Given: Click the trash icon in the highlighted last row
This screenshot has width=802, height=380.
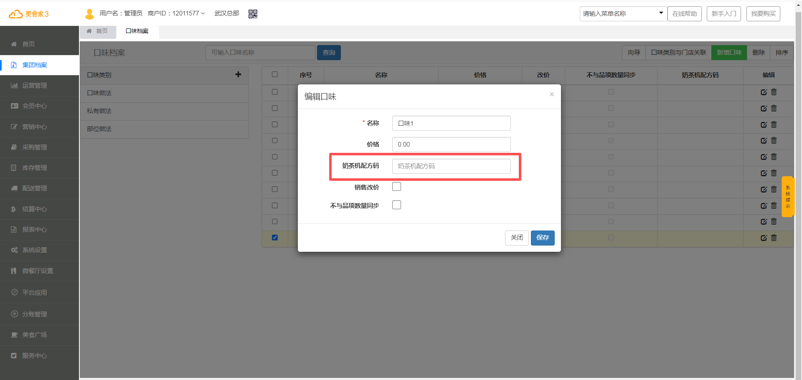Looking at the screenshot, I should click(774, 238).
